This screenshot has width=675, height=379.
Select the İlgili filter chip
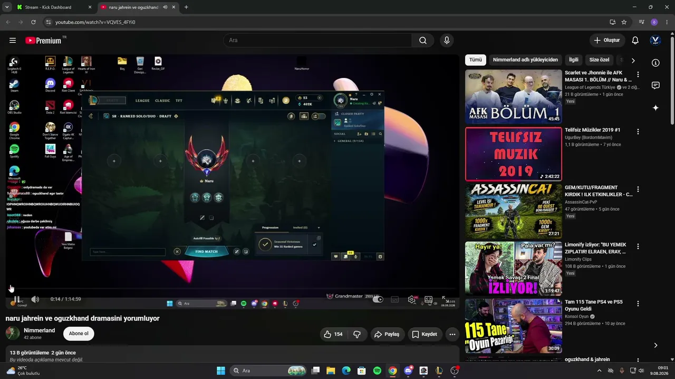[574, 60]
